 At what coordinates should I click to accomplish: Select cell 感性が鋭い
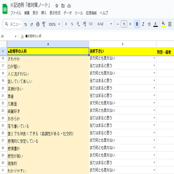pos(48,156)
